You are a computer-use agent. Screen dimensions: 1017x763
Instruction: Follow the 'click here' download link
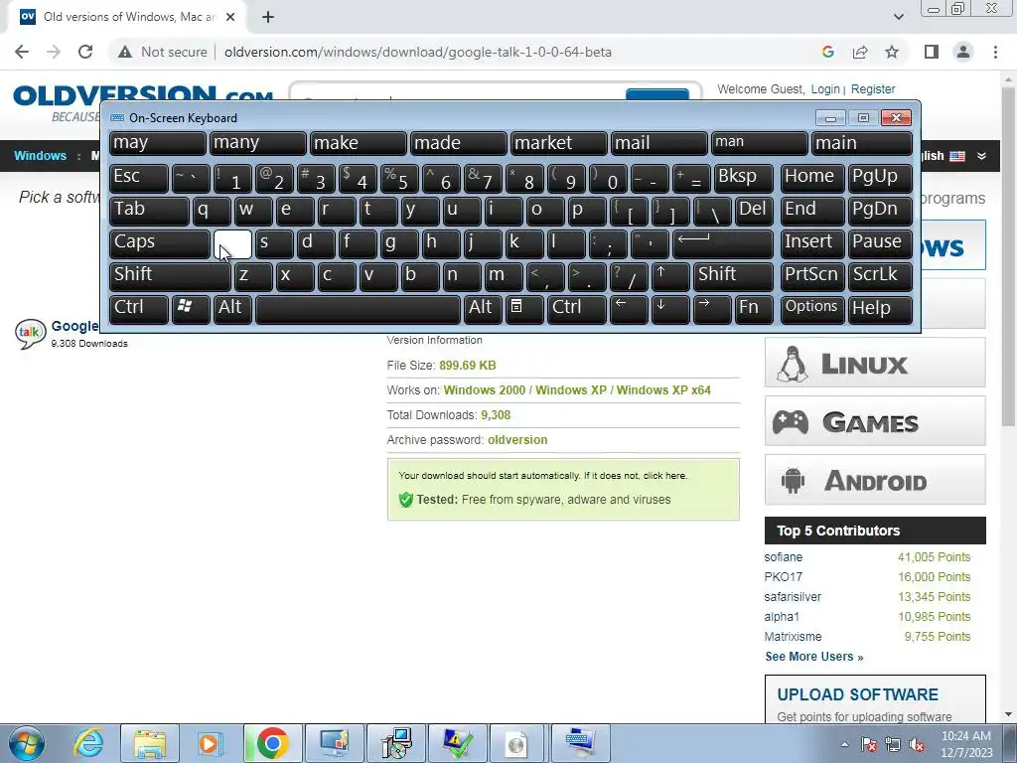[664, 476]
